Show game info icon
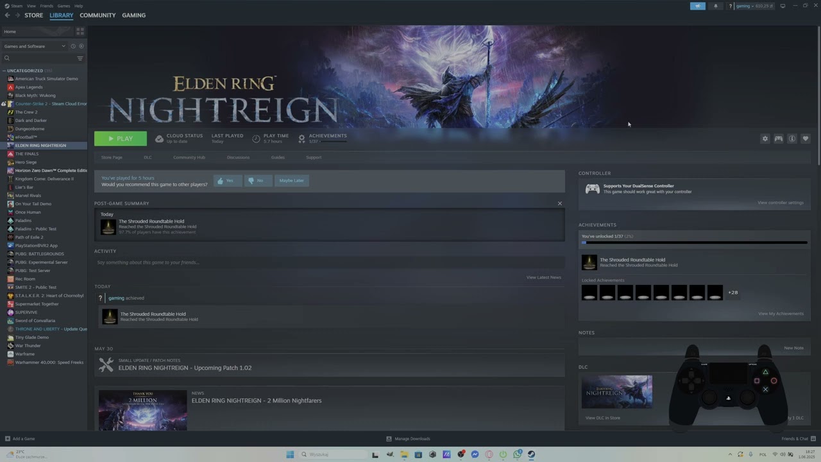Viewport: 821px width, 462px height. [x=792, y=139]
